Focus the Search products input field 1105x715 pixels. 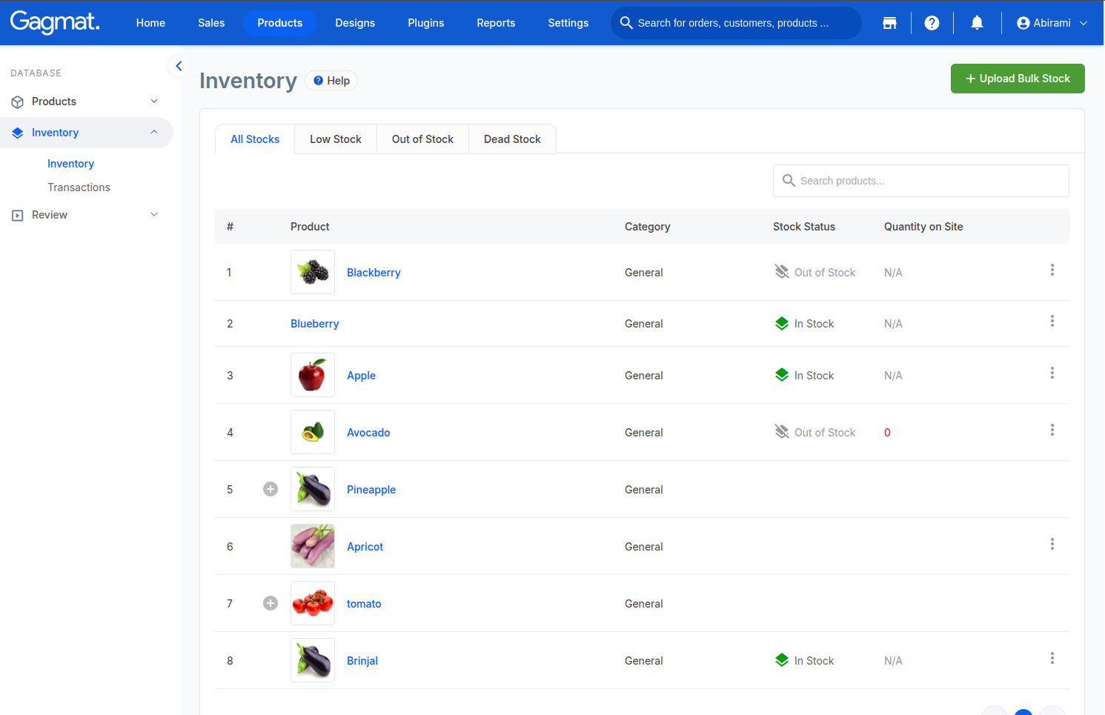[x=920, y=181]
